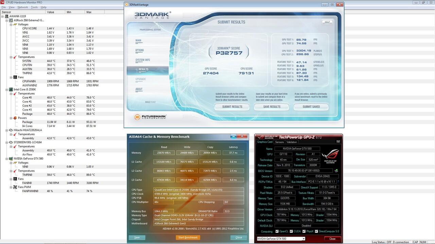Image resolution: width=435 pixels, height=244 pixels.
Task: Click the Close button in AIDA64 benchmark
Action: [x=239, y=237]
